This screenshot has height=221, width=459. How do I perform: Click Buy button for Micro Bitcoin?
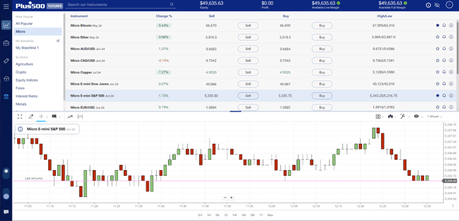322,25
